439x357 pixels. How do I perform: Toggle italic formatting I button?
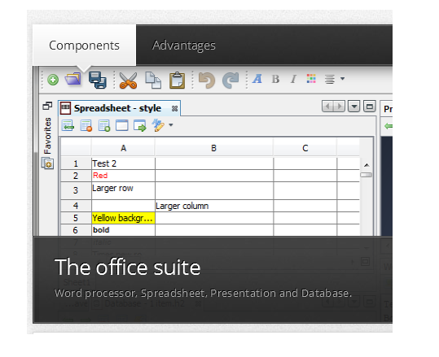(x=293, y=79)
